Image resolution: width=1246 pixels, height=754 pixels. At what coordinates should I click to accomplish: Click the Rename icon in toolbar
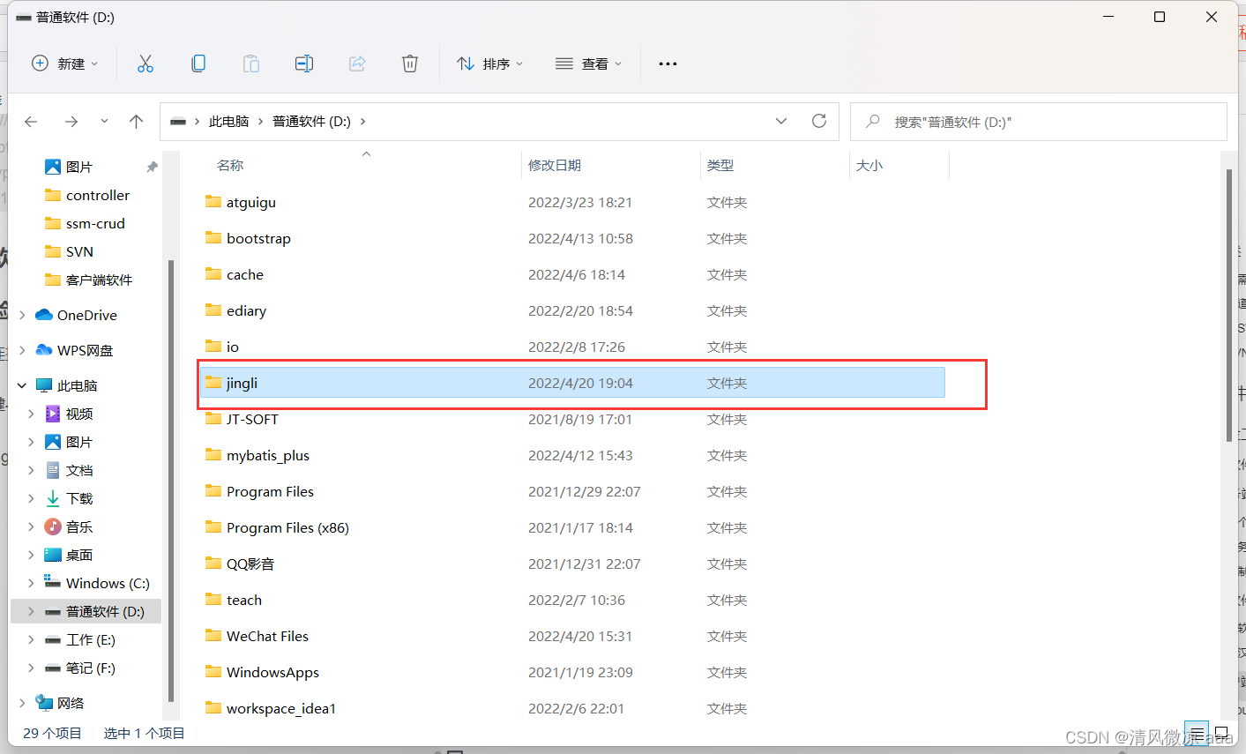coord(304,63)
